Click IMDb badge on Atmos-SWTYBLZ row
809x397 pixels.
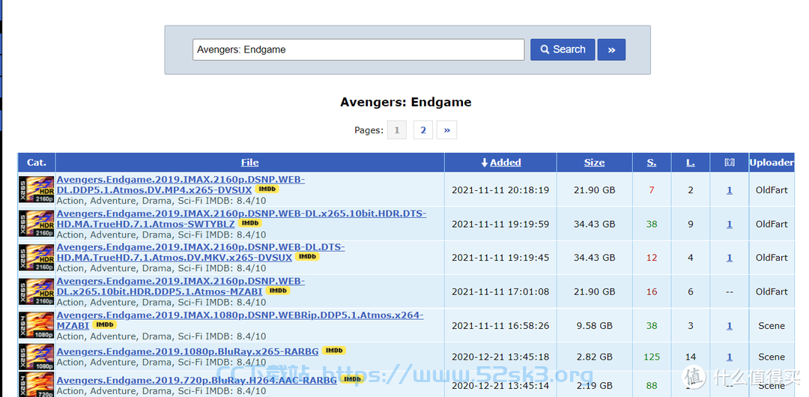coord(249,223)
